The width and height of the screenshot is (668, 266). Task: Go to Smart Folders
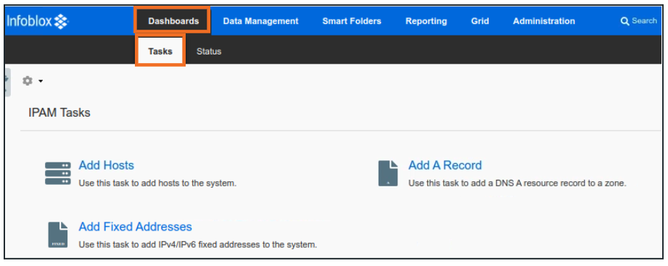tap(352, 21)
